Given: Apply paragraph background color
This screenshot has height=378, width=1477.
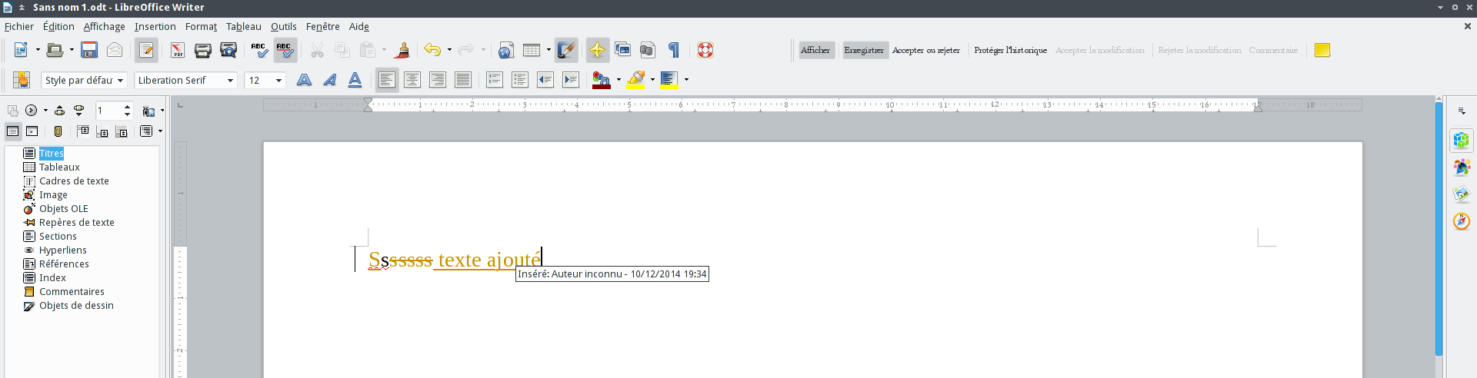Looking at the screenshot, I should [x=669, y=80].
